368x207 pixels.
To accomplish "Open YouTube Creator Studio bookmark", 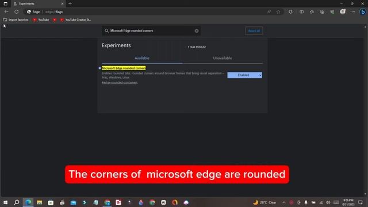I will [75, 20].
